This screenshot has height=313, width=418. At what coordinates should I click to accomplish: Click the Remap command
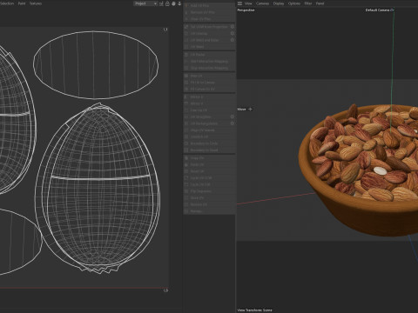tap(209, 211)
